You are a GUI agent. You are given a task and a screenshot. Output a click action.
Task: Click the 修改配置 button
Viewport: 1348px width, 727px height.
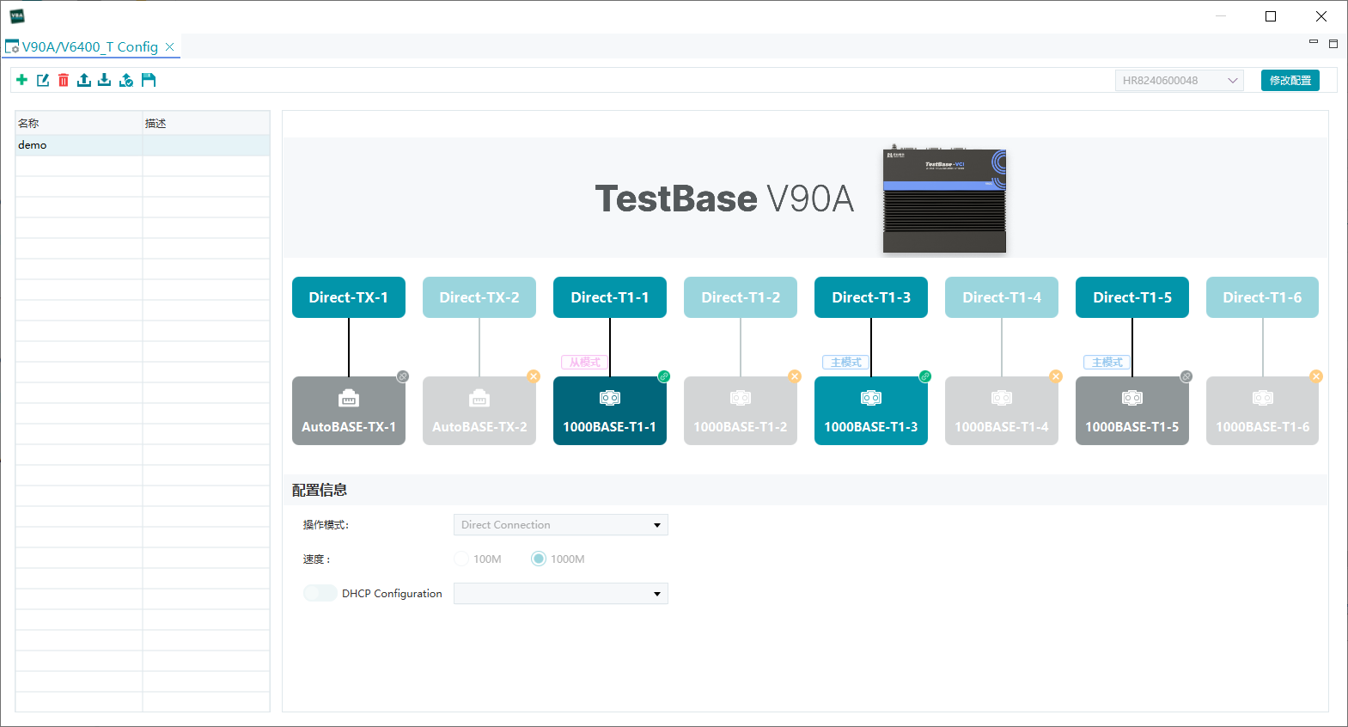(x=1290, y=81)
